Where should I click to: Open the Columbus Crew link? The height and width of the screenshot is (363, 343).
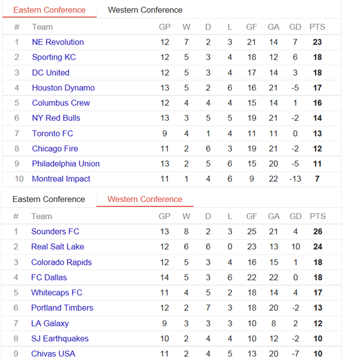(61, 103)
